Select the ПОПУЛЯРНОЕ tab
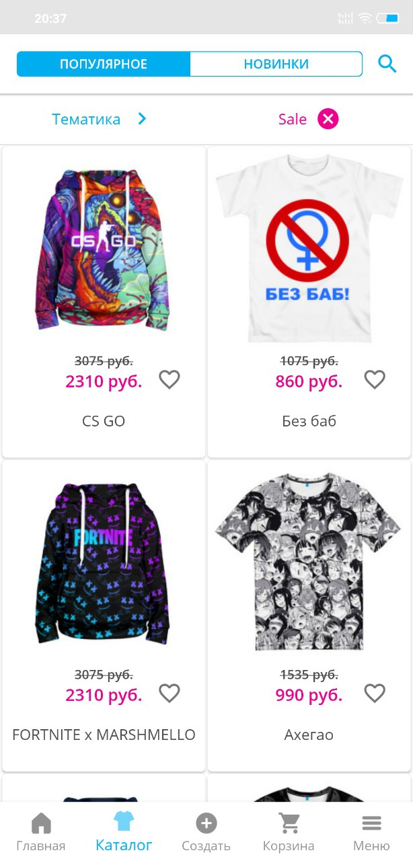413x861 pixels. 104,64
